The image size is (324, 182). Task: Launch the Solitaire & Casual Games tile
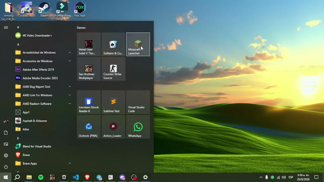click(113, 44)
